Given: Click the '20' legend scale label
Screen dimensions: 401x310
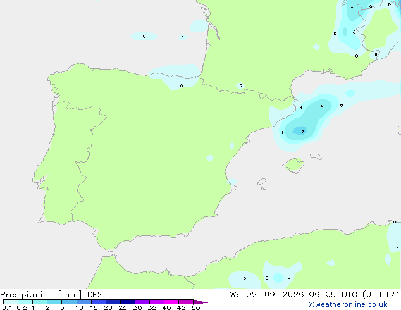Looking at the screenshot, I should 108,307.
